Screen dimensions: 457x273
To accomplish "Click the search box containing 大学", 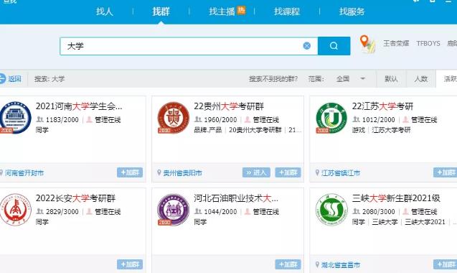I will coord(189,46).
